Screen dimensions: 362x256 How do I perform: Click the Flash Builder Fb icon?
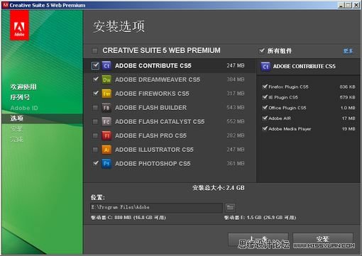106,108
